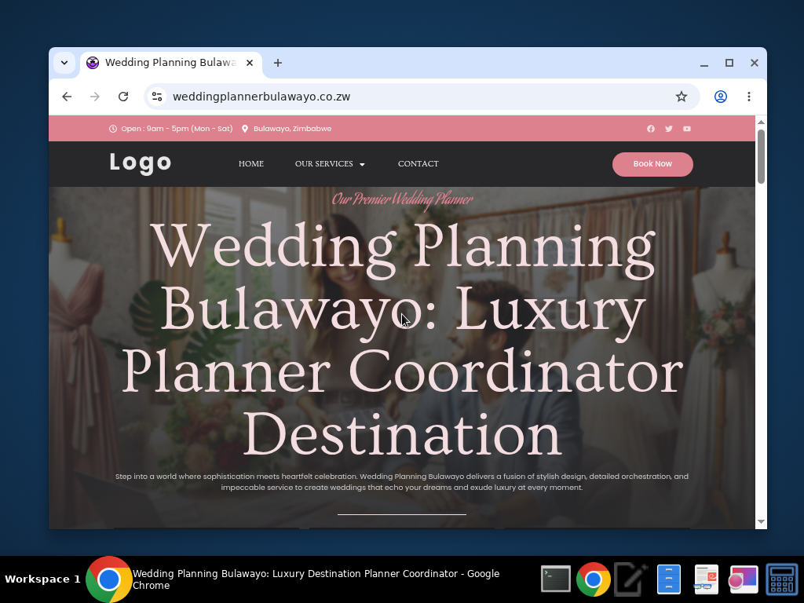Open the Facebook icon in pink top bar
Screen dimensions: 804x603
pyautogui.click(x=651, y=129)
